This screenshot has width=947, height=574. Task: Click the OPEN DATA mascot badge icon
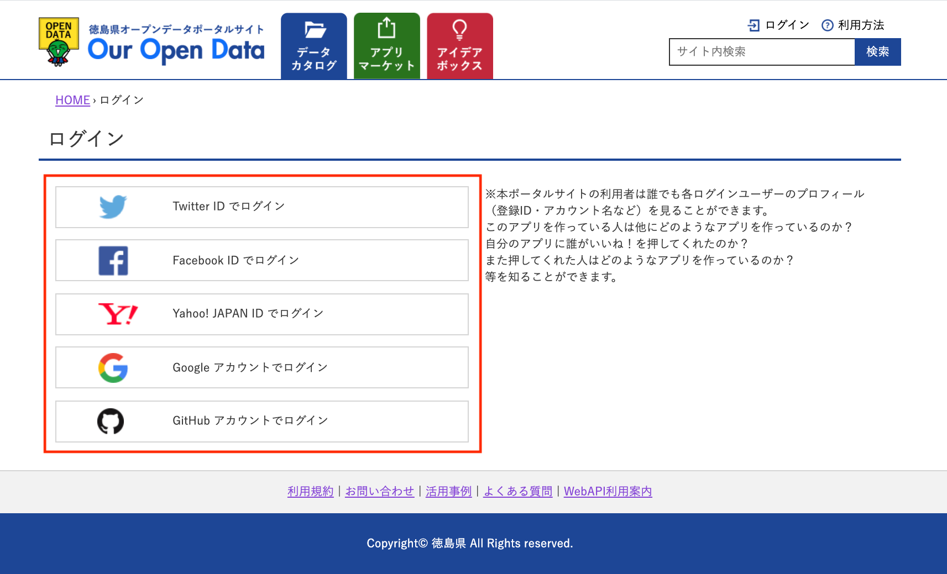(59, 42)
